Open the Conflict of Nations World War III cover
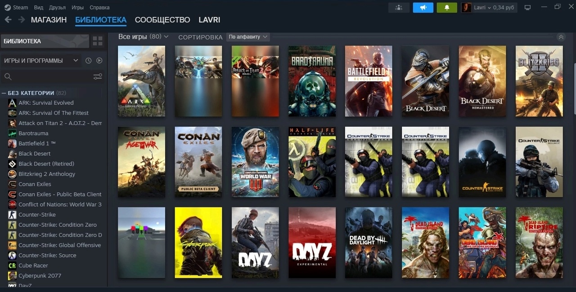Image resolution: width=576 pixels, height=292 pixels. pyautogui.click(x=255, y=162)
